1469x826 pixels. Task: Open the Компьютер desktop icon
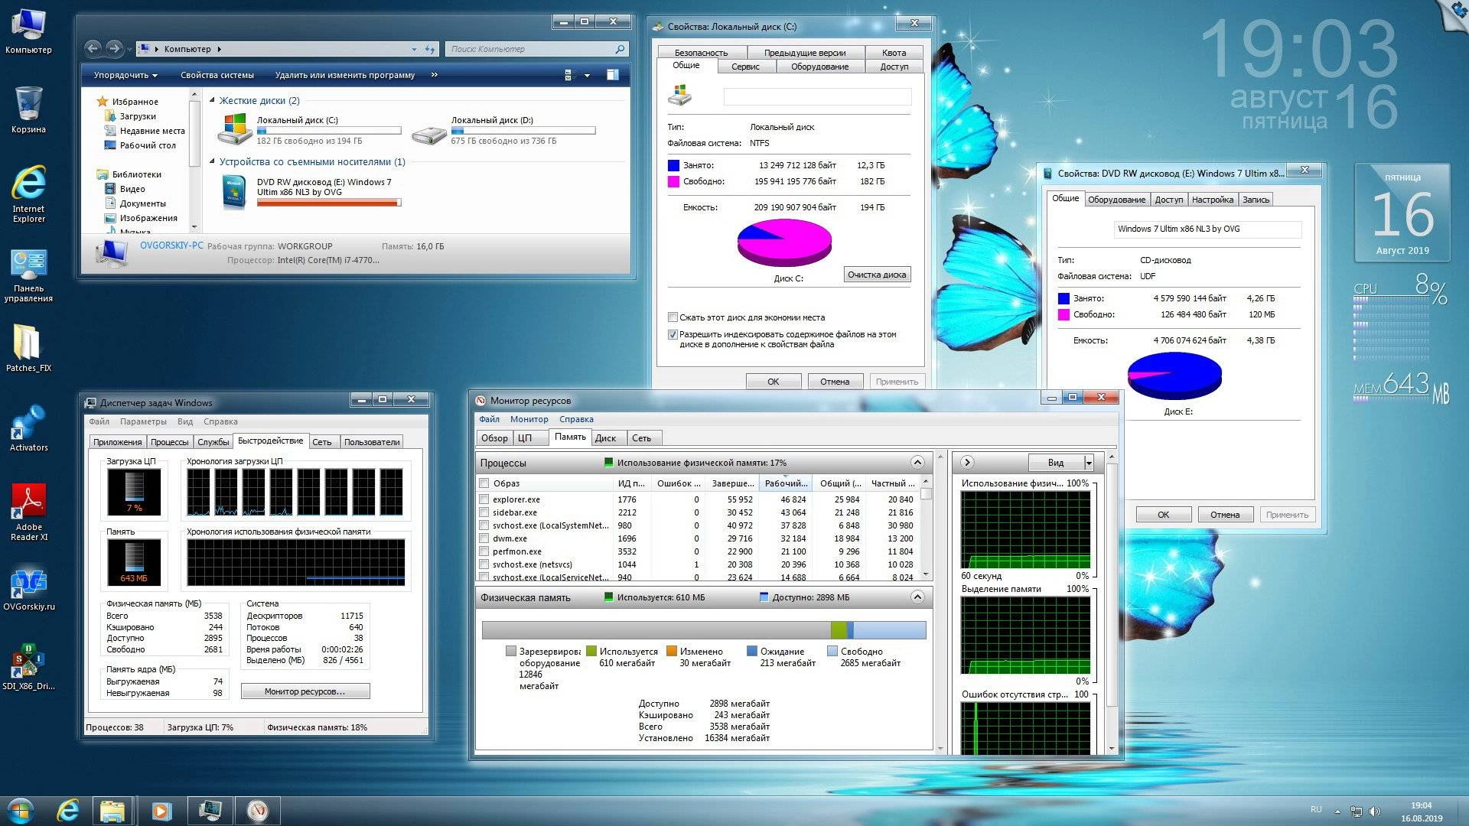click(x=28, y=31)
